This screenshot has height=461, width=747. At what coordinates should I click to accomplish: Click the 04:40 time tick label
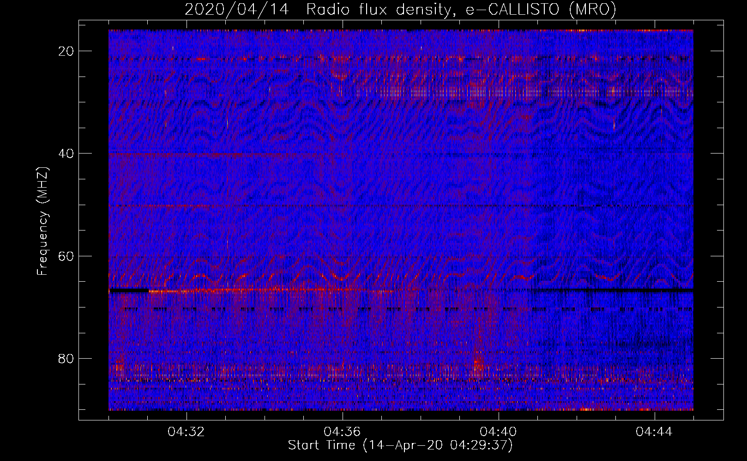[x=499, y=432]
